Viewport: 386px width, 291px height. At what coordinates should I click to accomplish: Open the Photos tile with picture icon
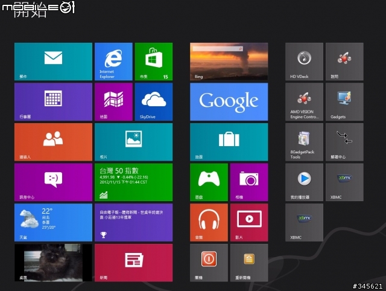134,142
